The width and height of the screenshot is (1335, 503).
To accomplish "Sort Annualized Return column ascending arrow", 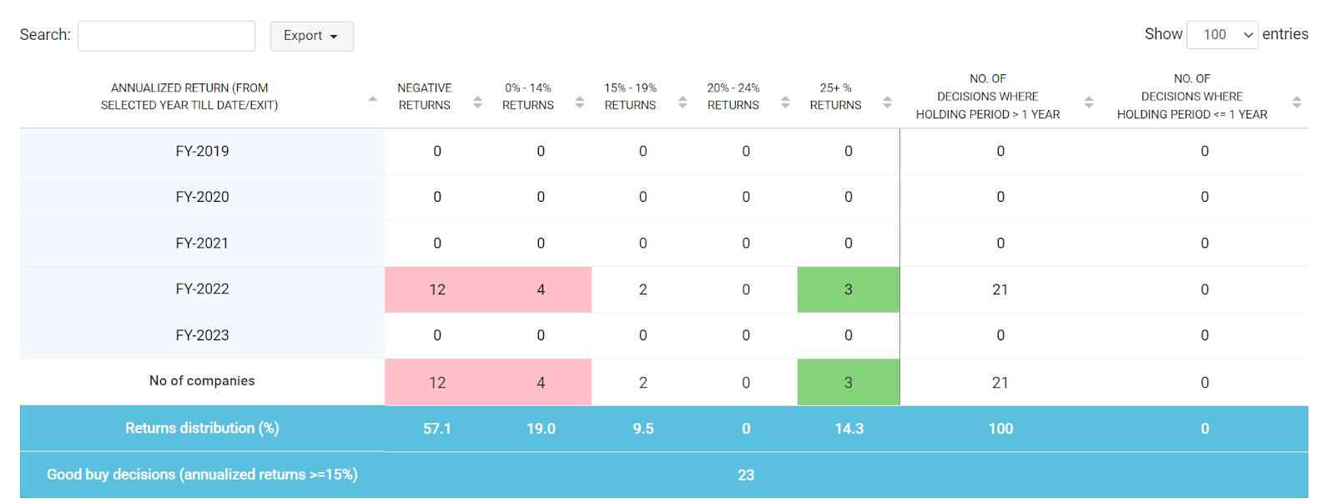I will click(x=373, y=99).
